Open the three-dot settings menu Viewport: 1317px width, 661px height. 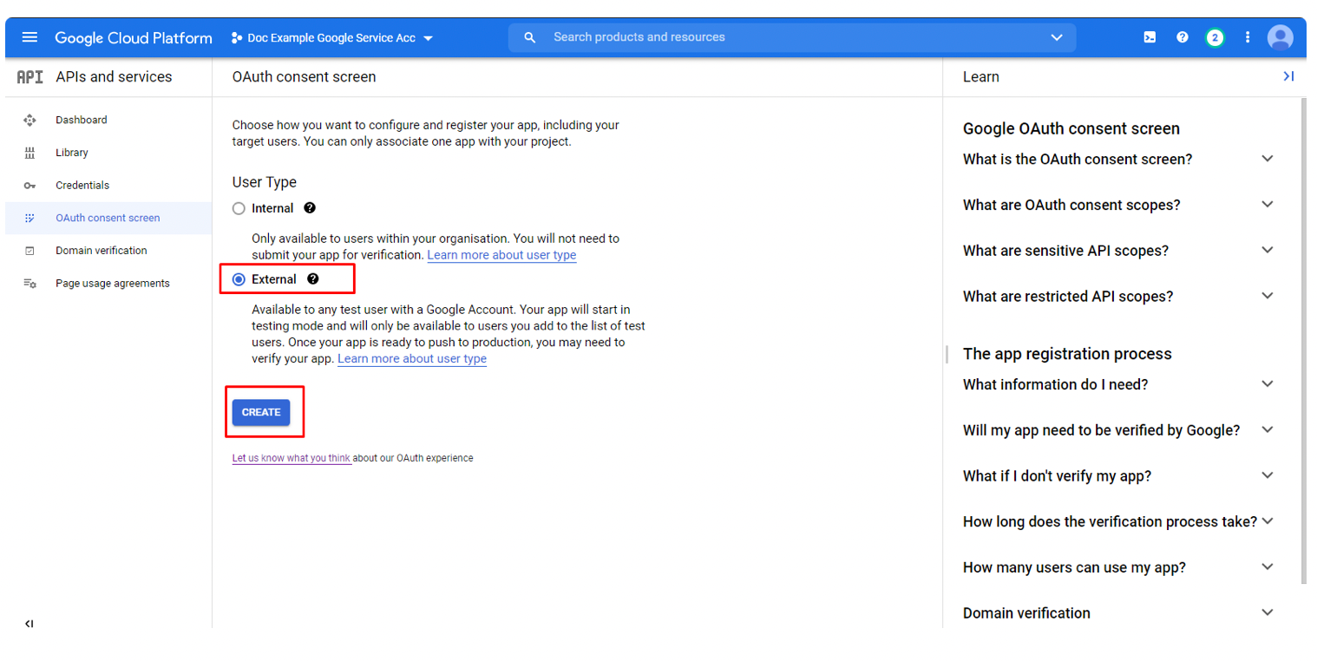pyautogui.click(x=1248, y=37)
